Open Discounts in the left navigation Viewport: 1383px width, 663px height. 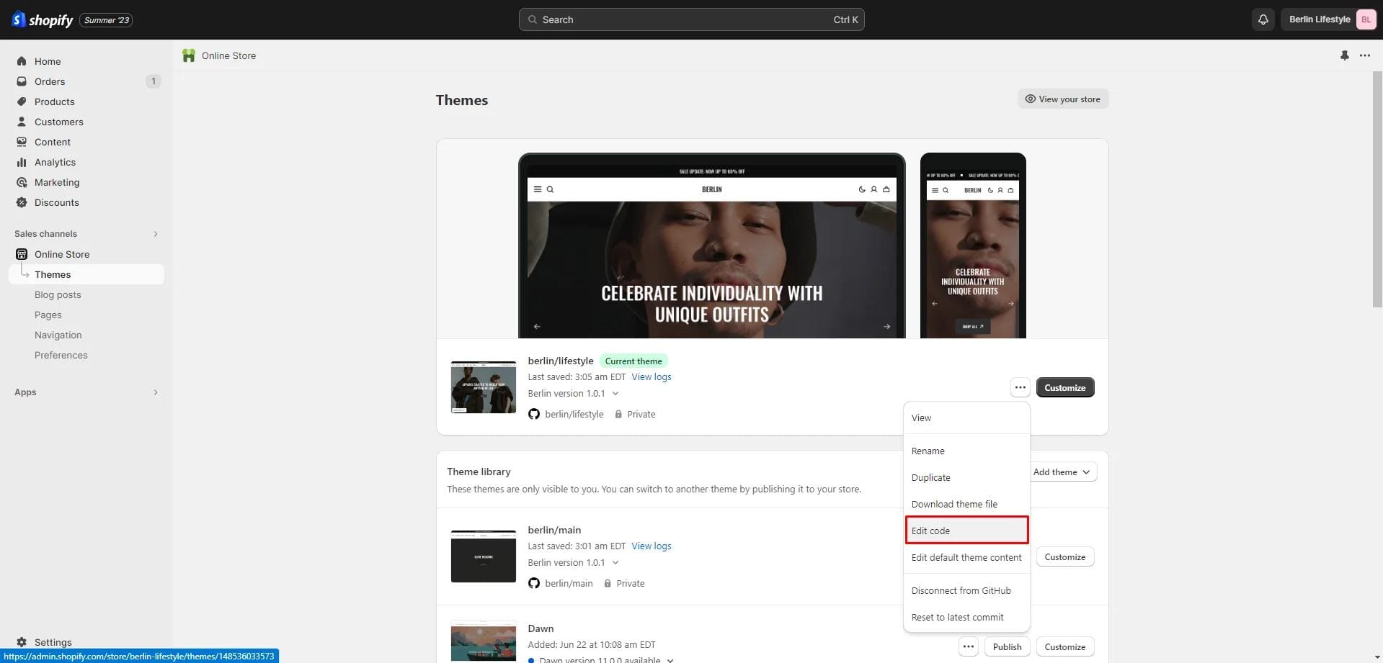click(x=56, y=202)
